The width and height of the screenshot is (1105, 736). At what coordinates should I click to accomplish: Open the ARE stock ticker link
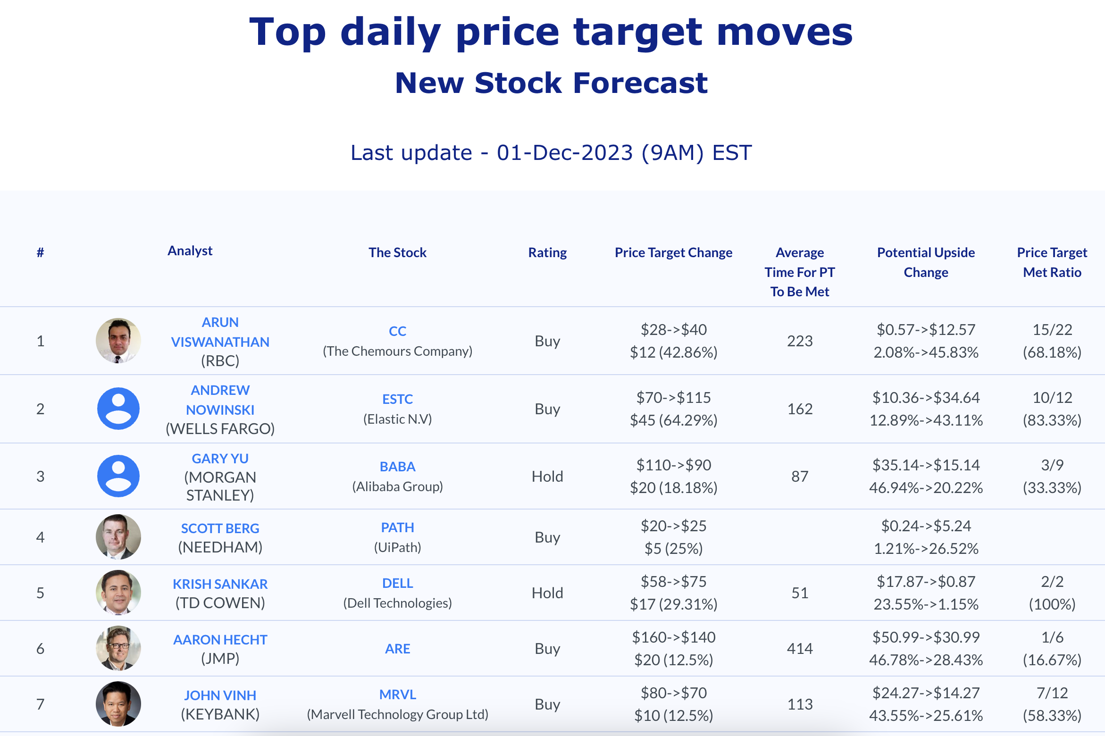pos(398,649)
